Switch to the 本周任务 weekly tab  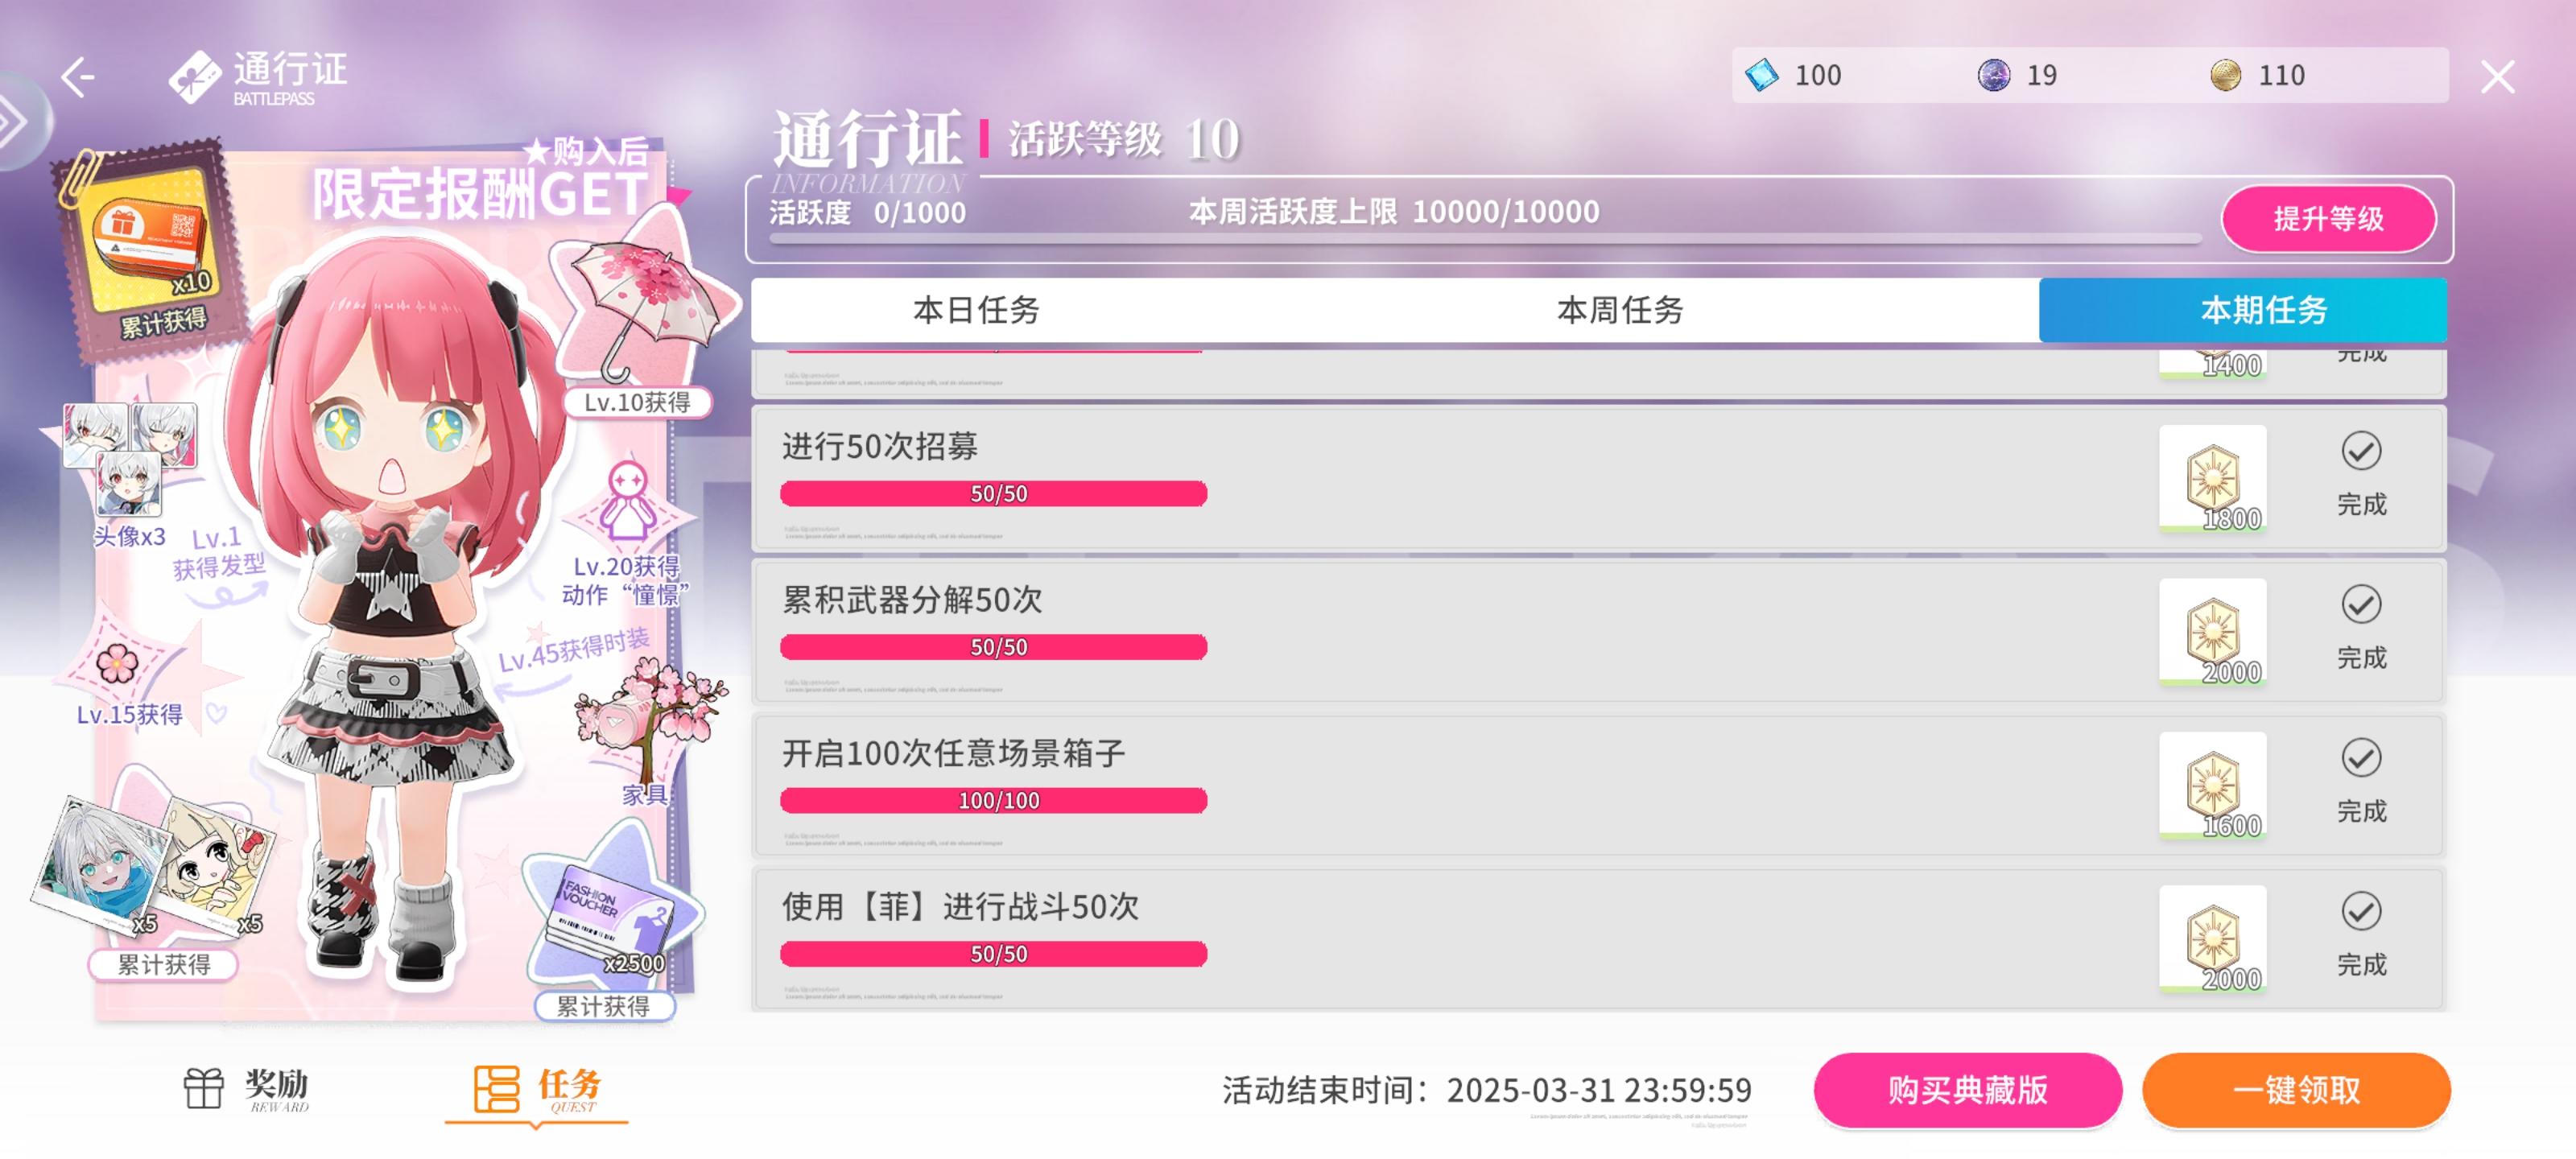[x=1620, y=310]
